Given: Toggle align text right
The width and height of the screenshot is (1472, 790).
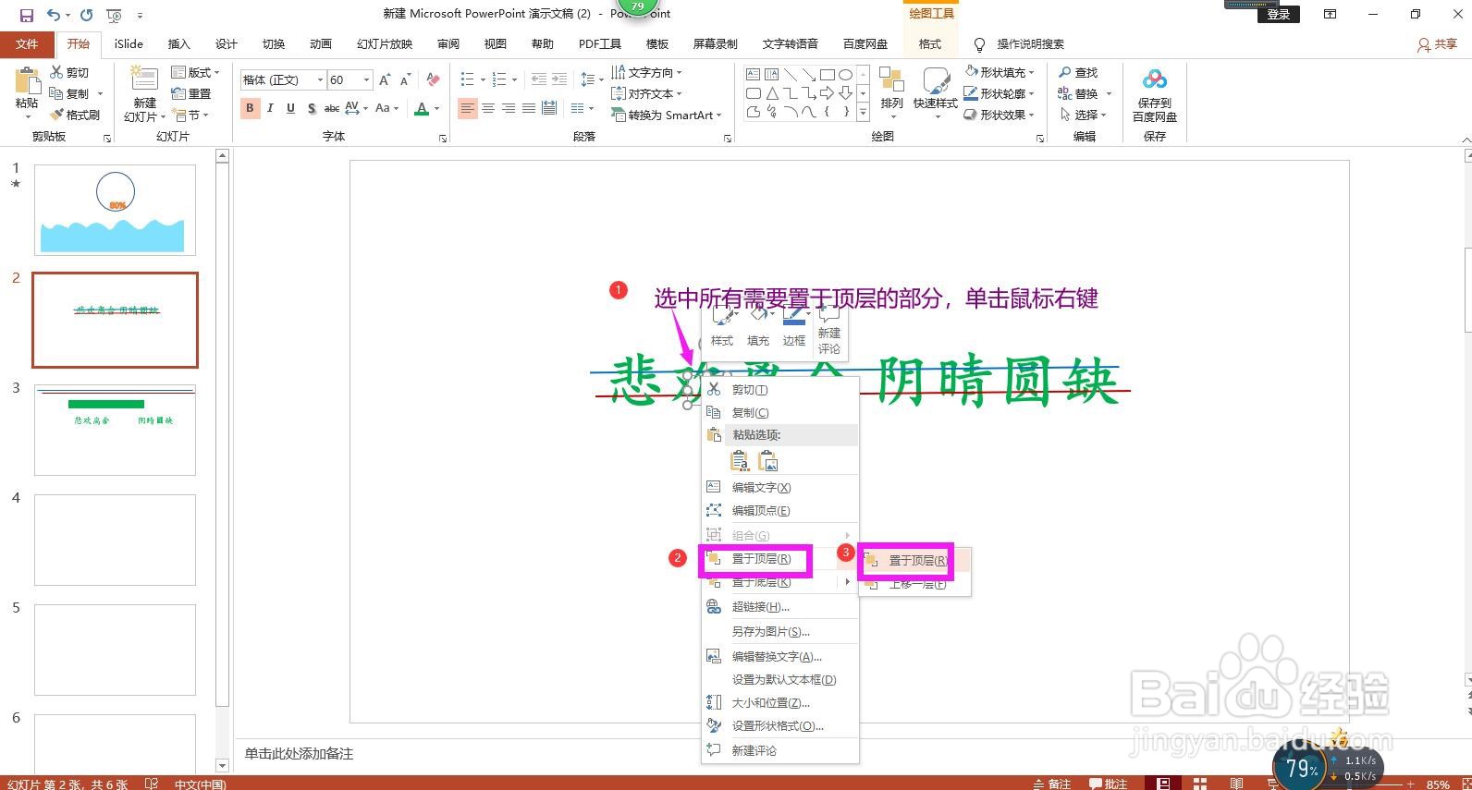Looking at the screenshot, I should pyautogui.click(x=509, y=108).
